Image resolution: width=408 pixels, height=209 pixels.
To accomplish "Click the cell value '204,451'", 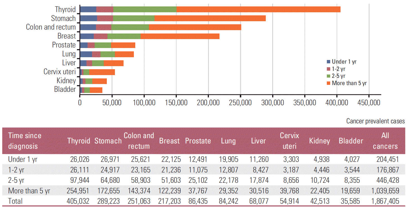I will tap(388, 160).
